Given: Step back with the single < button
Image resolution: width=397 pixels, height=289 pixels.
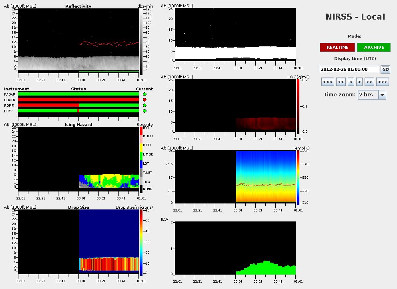Looking at the screenshot, I should 351,82.
